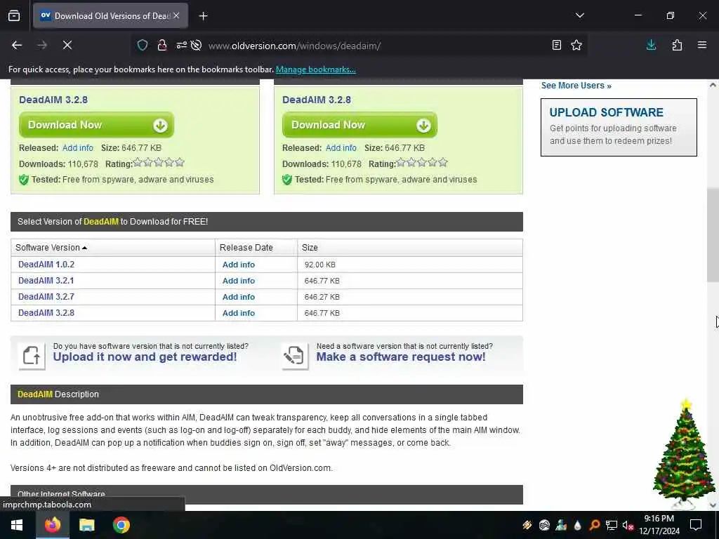Add info for the DeadAIM 1.0.2 row
This screenshot has height=539, width=719.
(239, 265)
